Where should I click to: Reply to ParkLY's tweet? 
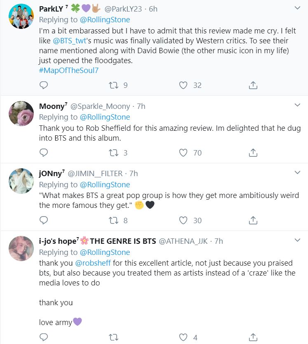(x=44, y=85)
